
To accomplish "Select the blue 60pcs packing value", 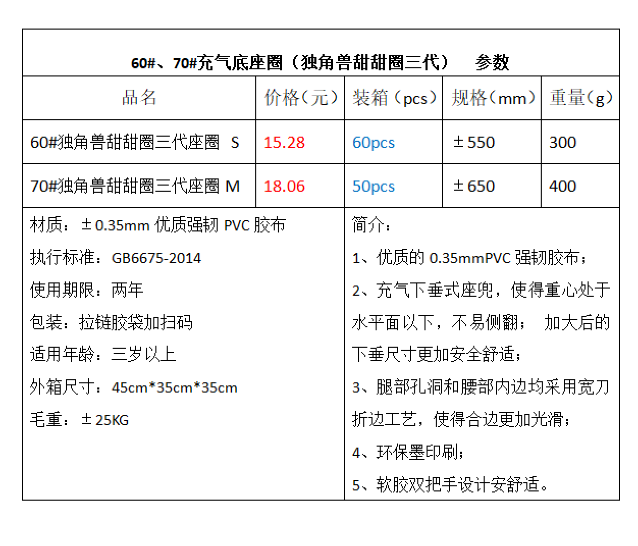I will (x=373, y=143).
